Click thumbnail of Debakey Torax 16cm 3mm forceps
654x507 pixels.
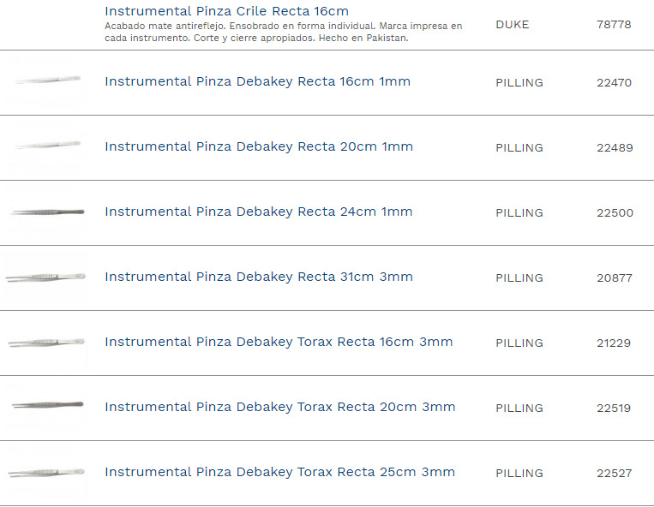[47, 343]
